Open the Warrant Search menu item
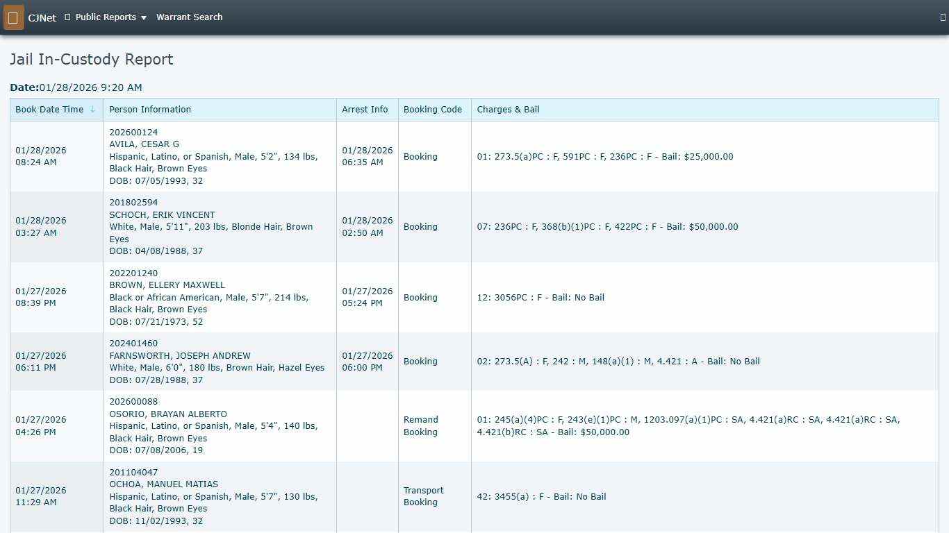Viewport: 949px width, 533px height. click(x=189, y=17)
